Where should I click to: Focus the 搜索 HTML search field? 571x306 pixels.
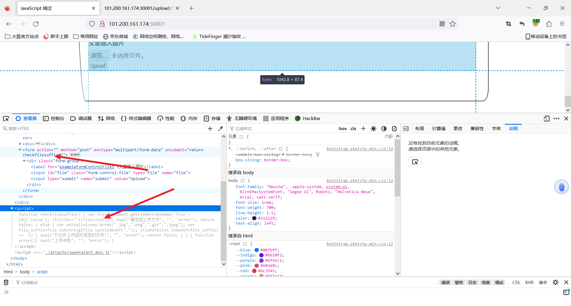(x=103, y=129)
